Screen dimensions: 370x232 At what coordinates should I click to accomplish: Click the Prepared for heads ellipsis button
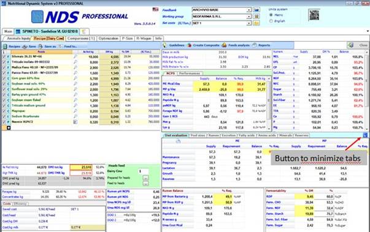[x=145, y=178]
